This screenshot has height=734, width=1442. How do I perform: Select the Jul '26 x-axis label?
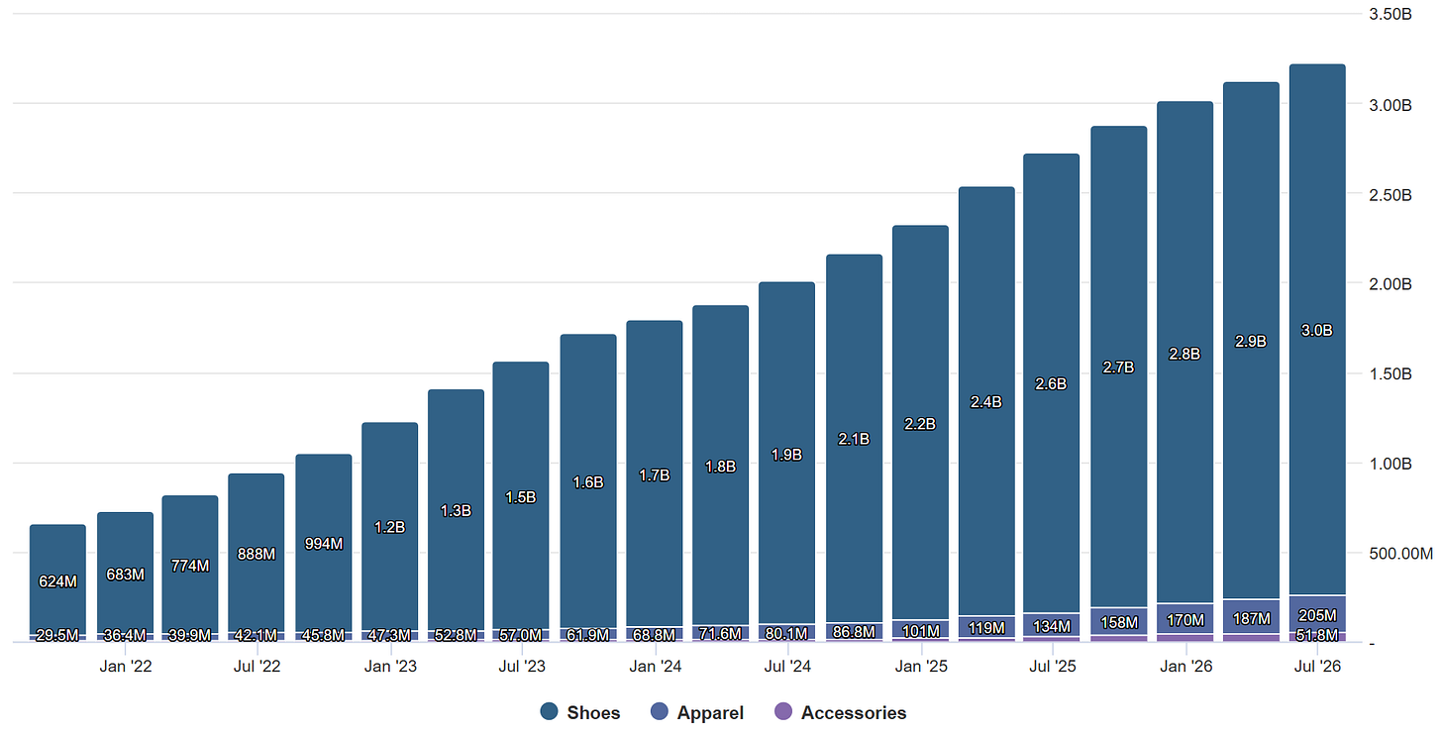tap(1318, 667)
